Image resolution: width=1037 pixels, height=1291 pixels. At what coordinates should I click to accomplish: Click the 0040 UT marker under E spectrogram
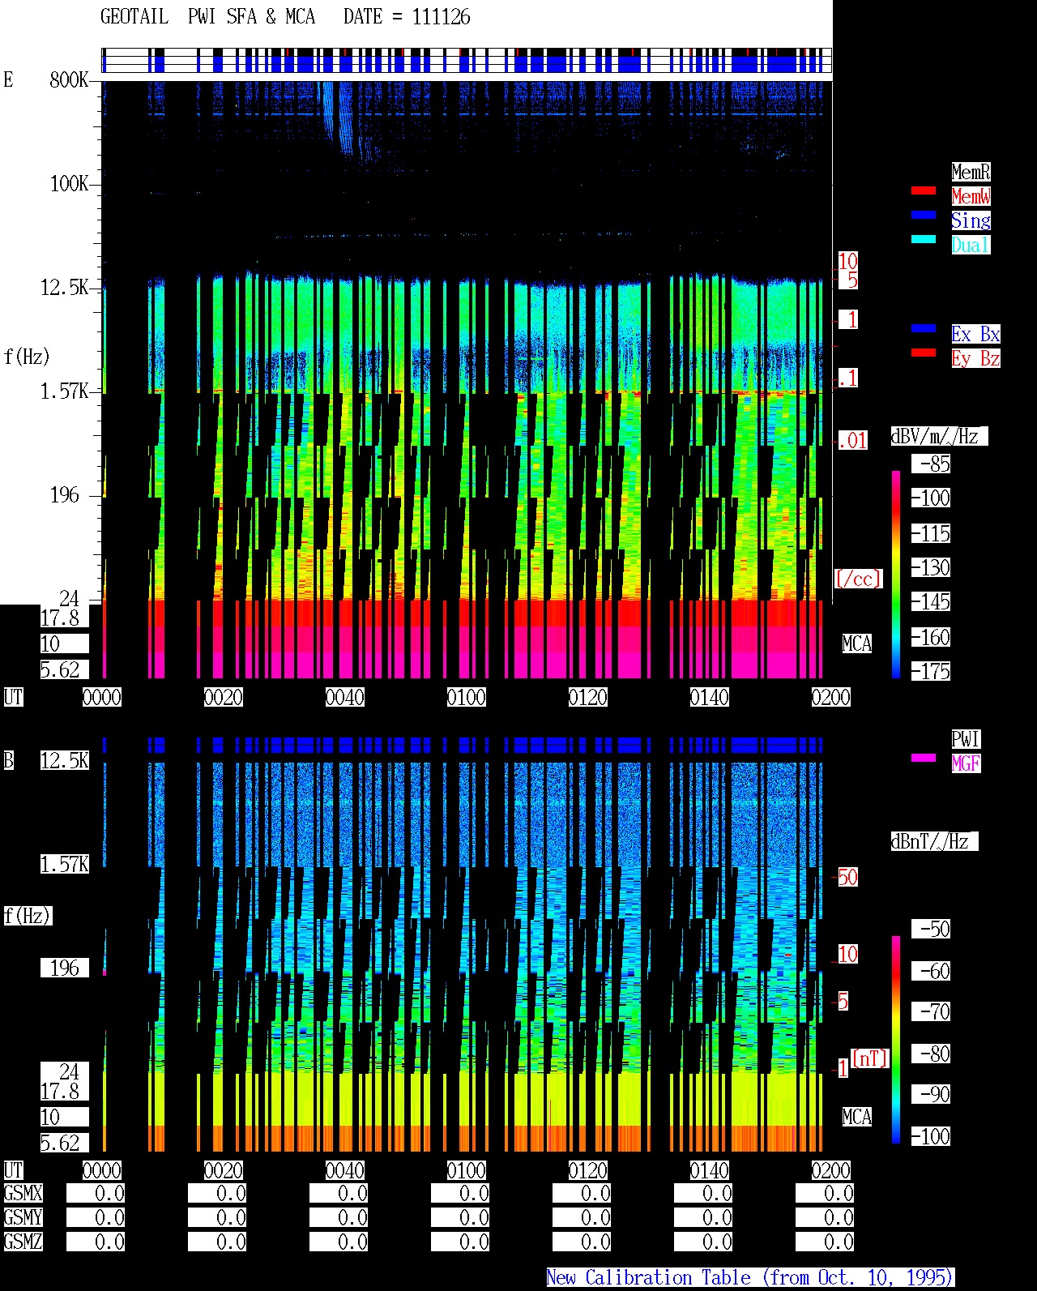click(345, 697)
